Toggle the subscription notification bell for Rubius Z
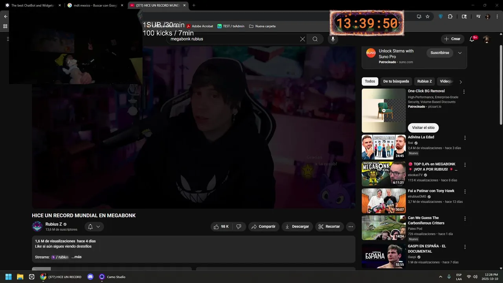The width and height of the screenshot is (503, 283). point(90,226)
